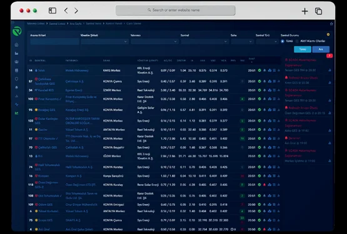This screenshot has height=234, width=347.
Task: Click the browser address search bar
Action: (x=175, y=10)
